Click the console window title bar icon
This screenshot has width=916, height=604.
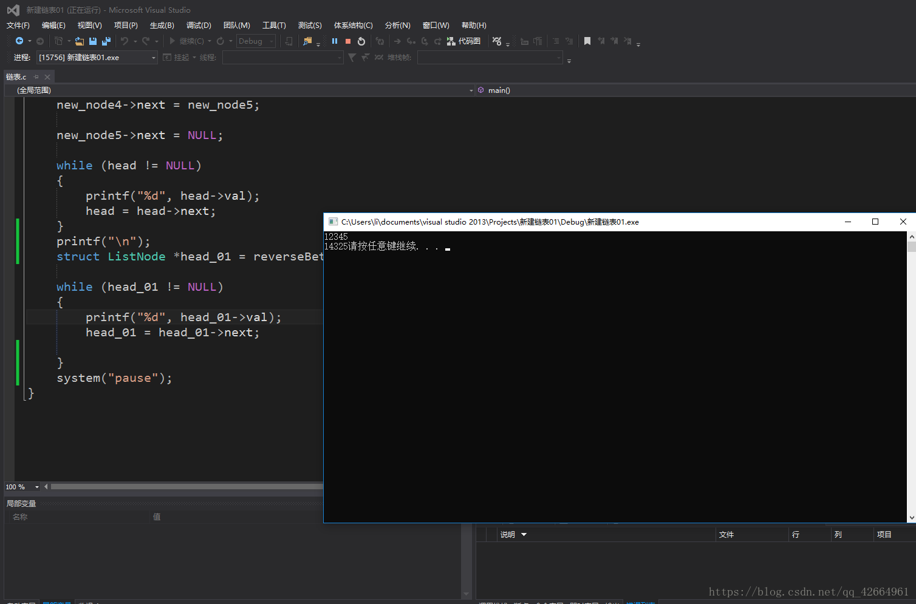point(333,222)
